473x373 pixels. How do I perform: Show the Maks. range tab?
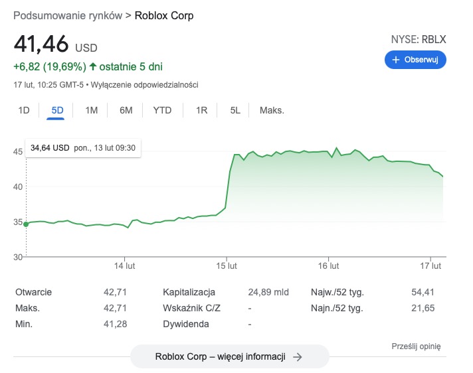click(272, 110)
